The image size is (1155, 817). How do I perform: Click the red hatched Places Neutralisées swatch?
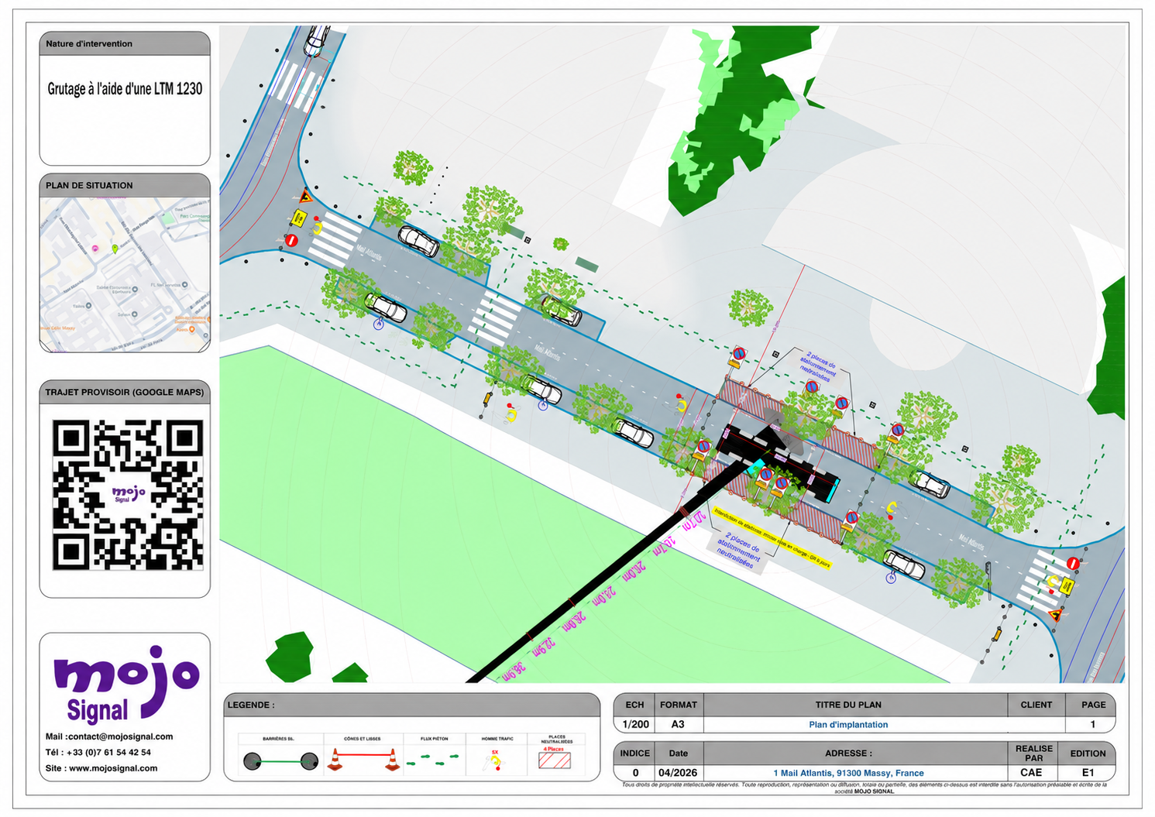pyautogui.click(x=555, y=760)
